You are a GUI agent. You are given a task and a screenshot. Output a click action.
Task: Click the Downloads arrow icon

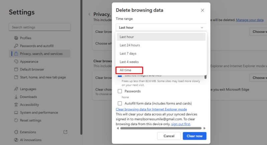[16, 97]
